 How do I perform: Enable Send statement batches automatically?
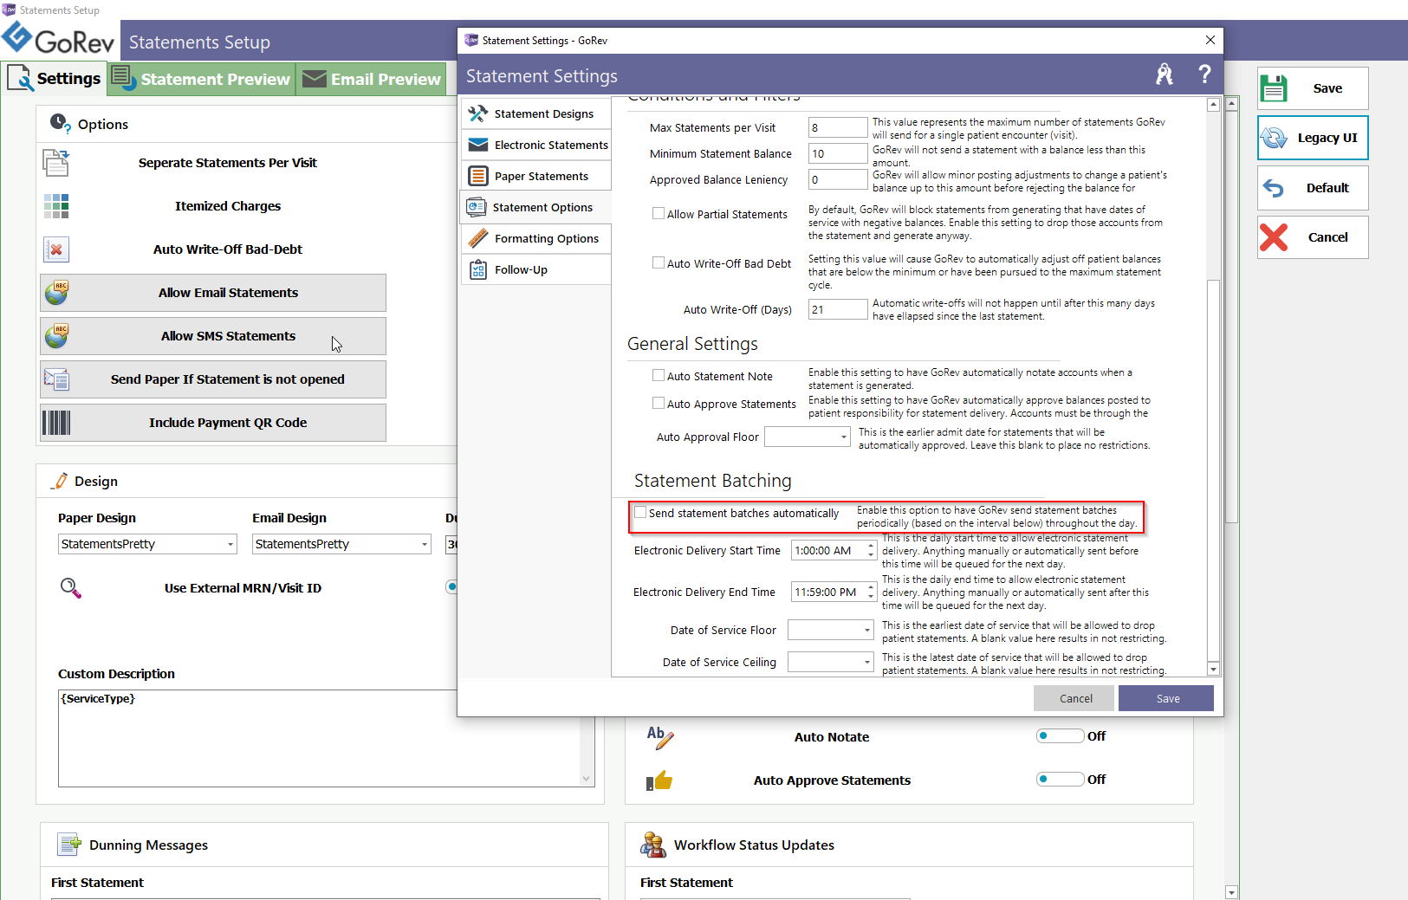click(640, 512)
